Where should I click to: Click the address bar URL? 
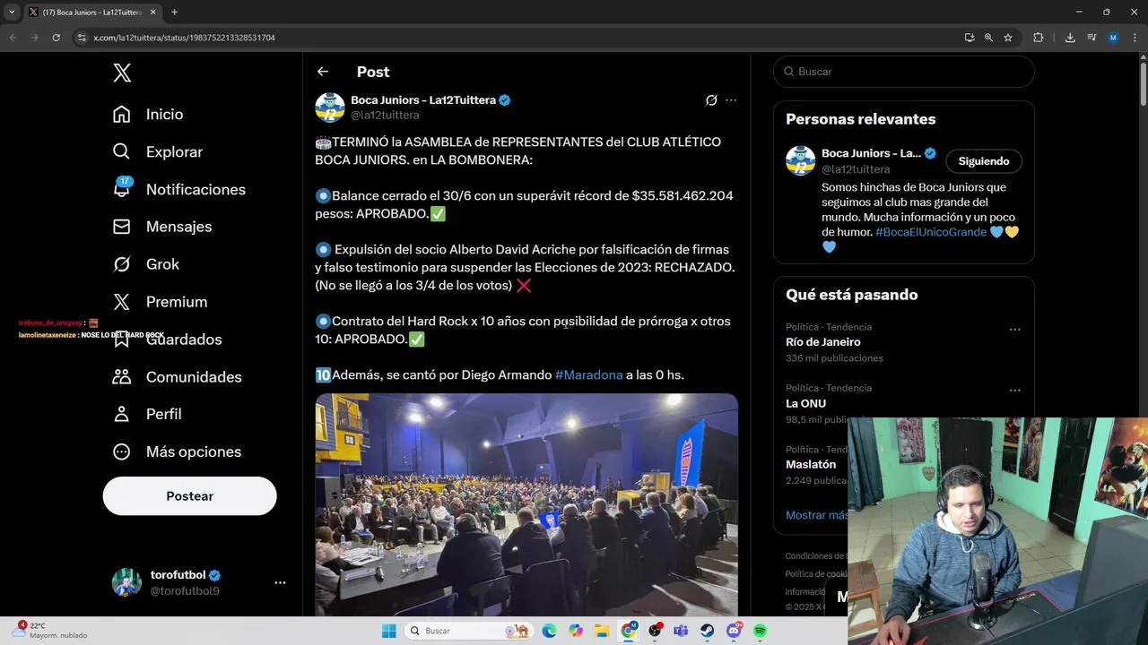pyautogui.click(x=184, y=38)
